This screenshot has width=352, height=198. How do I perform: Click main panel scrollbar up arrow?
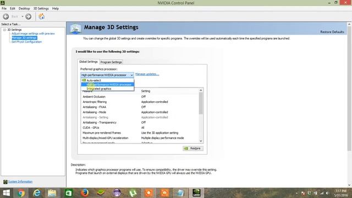pyautogui.click(x=349, y=24)
